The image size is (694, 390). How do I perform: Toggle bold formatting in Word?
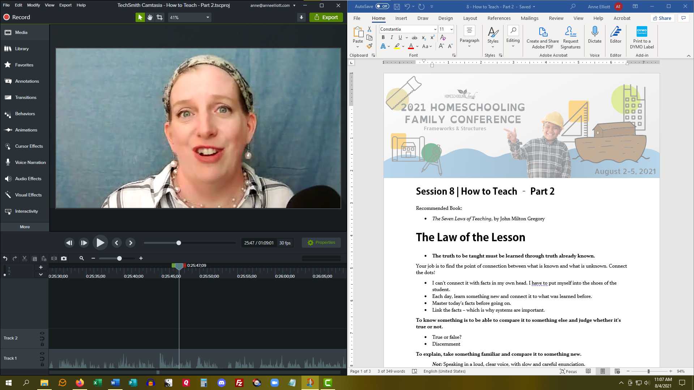(x=383, y=38)
